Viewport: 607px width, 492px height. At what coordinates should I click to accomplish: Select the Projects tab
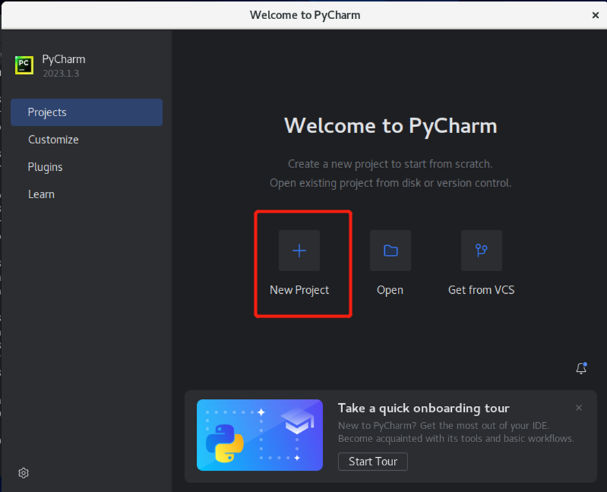[x=87, y=112]
